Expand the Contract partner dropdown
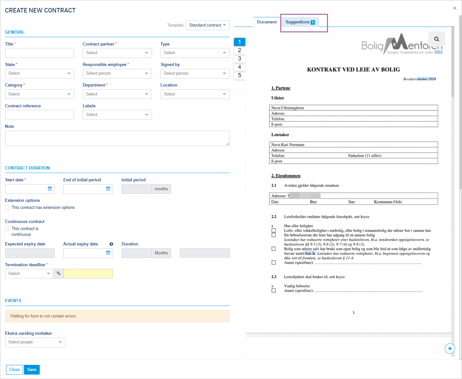Screen dimensions: 462x379 pyautogui.click(x=117, y=53)
